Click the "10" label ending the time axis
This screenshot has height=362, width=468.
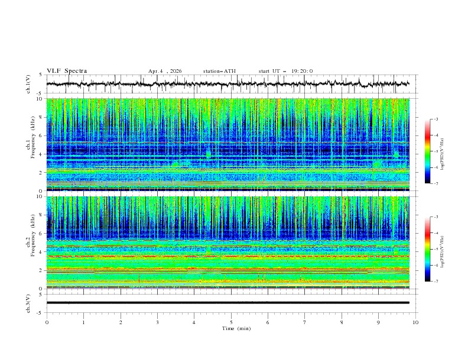[415, 322]
